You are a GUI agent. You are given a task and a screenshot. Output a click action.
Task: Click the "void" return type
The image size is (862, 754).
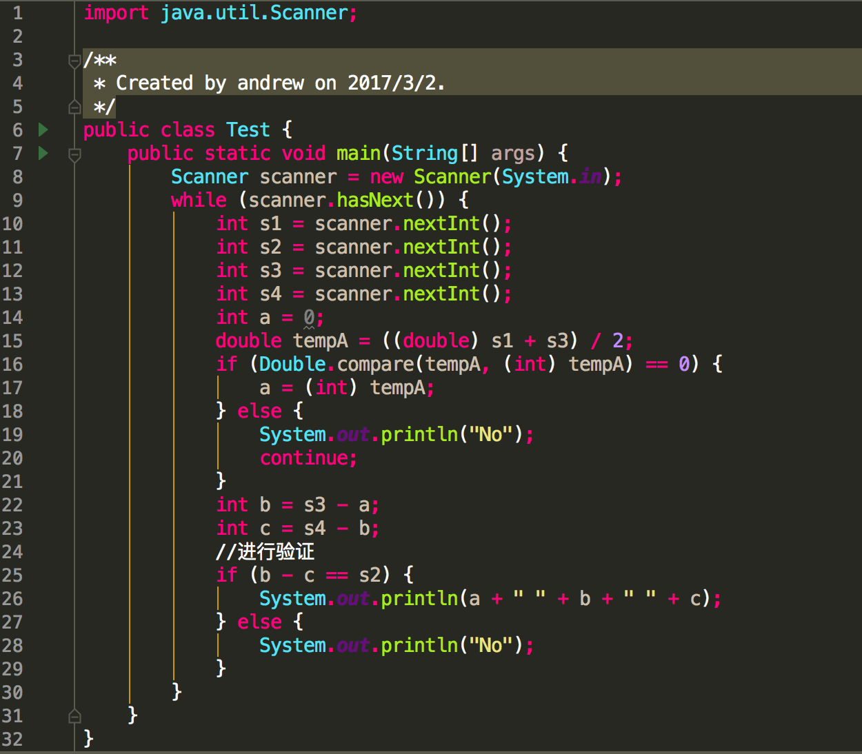[303, 153]
